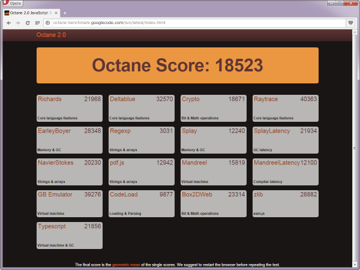Maximize the Opera window
This screenshot has height=270, width=360.
(x=340, y=3)
